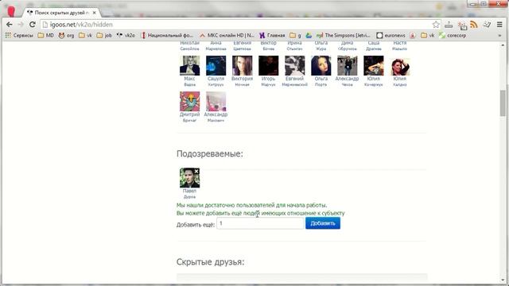Open the Google Drive bookmark icon
Viewport: 509px width, 286px height.
(309, 35)
